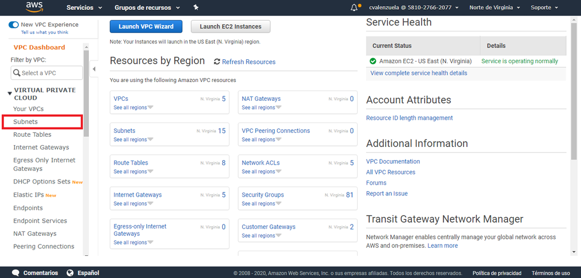Screen dimensions: 581x278
Task: Open Internet Gateways in the sidebar
Action: coord(41,148)
